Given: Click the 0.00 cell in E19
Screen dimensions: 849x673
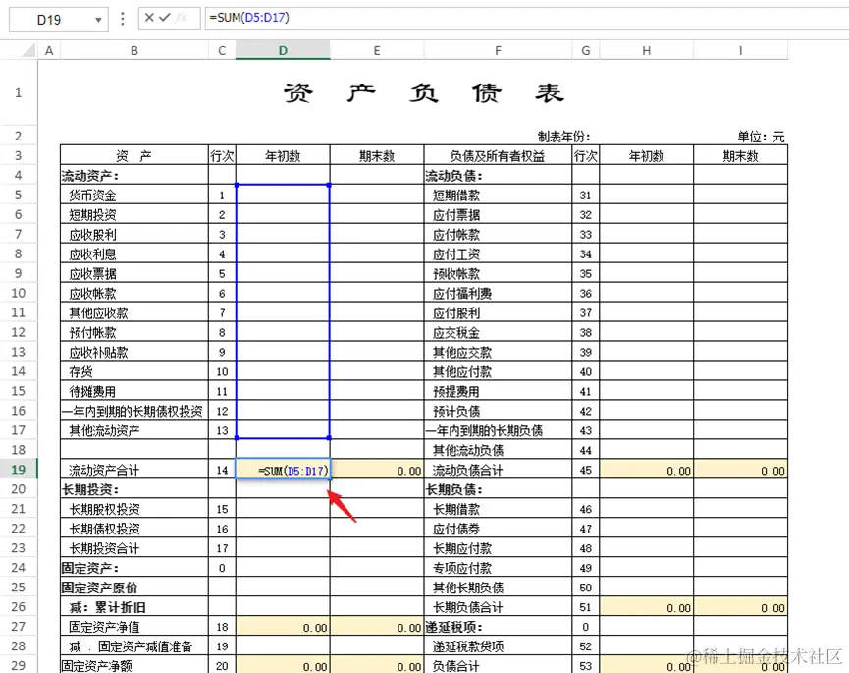Looking at the screenshot, I should click(x=377, y=470).
